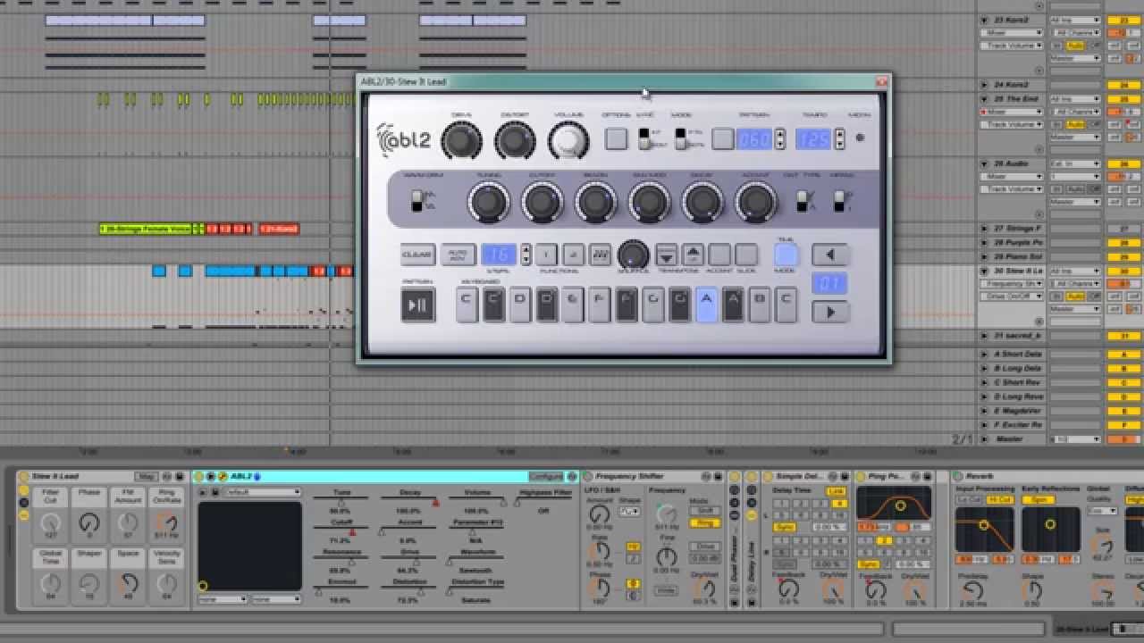
Task: Start the ABL2 pattern play/pause button
Action: [x=418, y=305]
